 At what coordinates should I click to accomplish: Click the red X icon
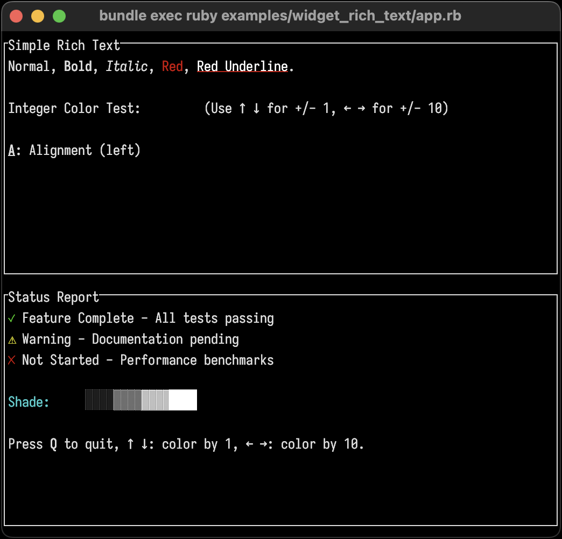[x=11, y=360]
